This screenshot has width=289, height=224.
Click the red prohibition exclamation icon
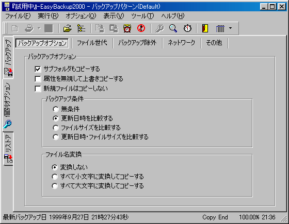[141, 28]
